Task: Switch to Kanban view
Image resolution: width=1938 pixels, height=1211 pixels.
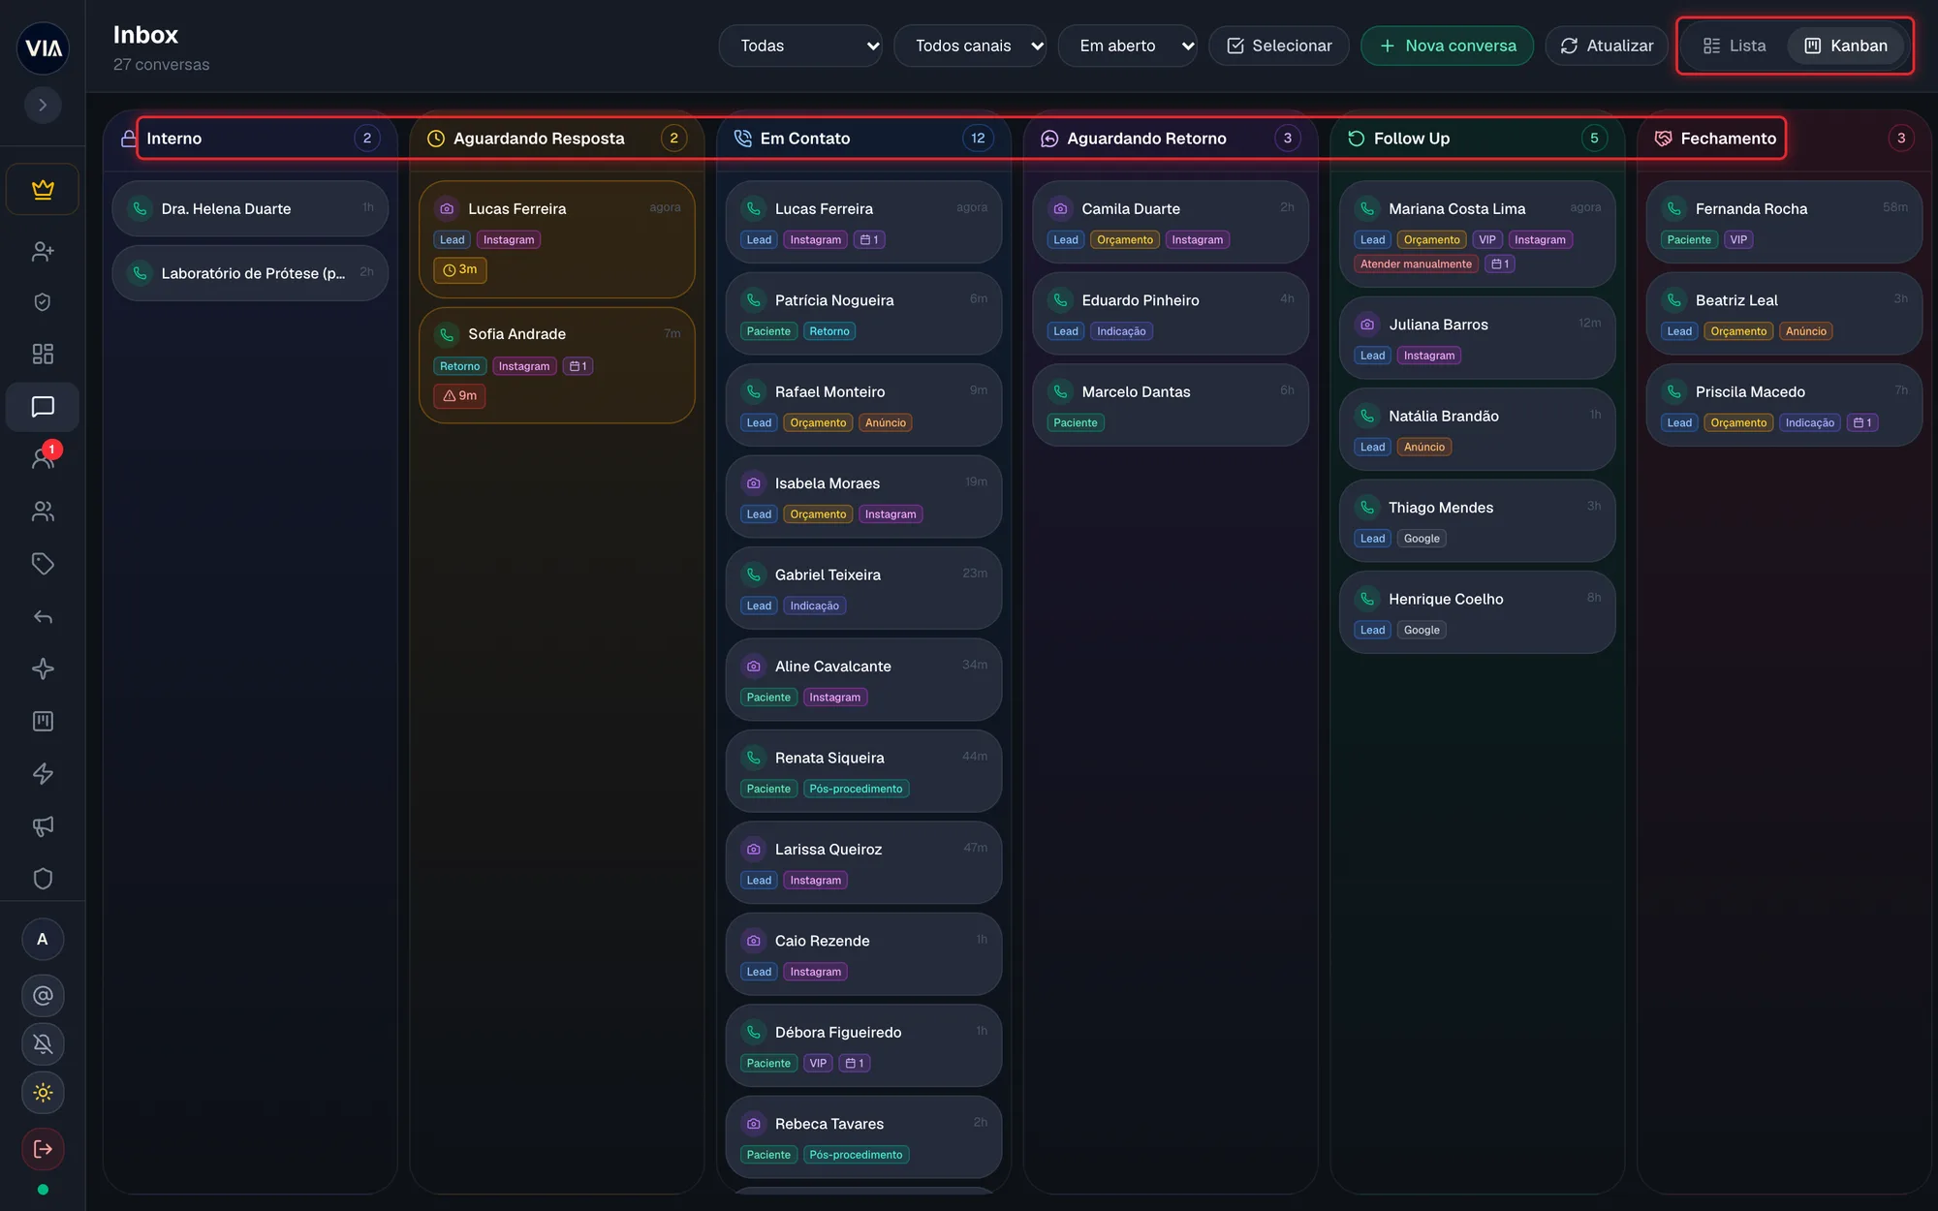Action: pyautogui.click(x=1846, y=46)
